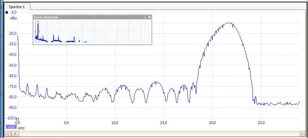
Task: Click the horizontal scrollbar thumb
Action: coord(15,134)
